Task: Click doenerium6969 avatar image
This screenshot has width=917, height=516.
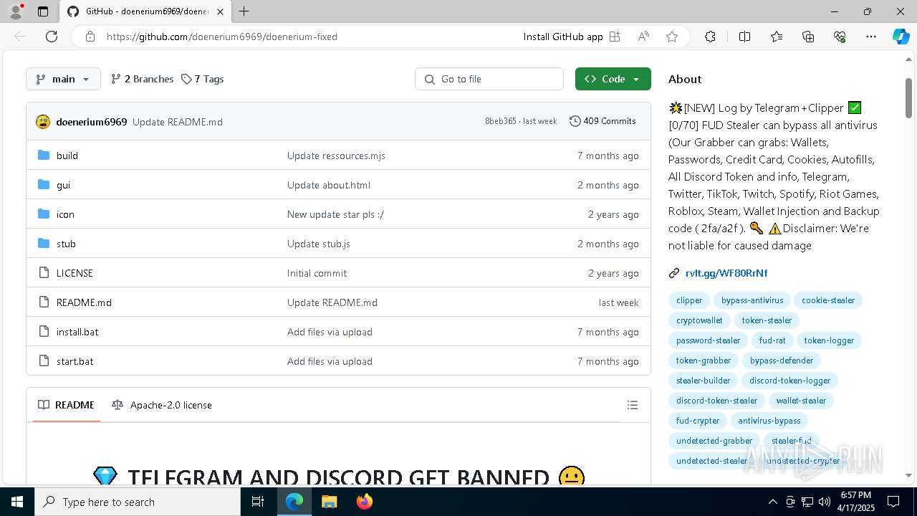Action: tap(43, 122)
